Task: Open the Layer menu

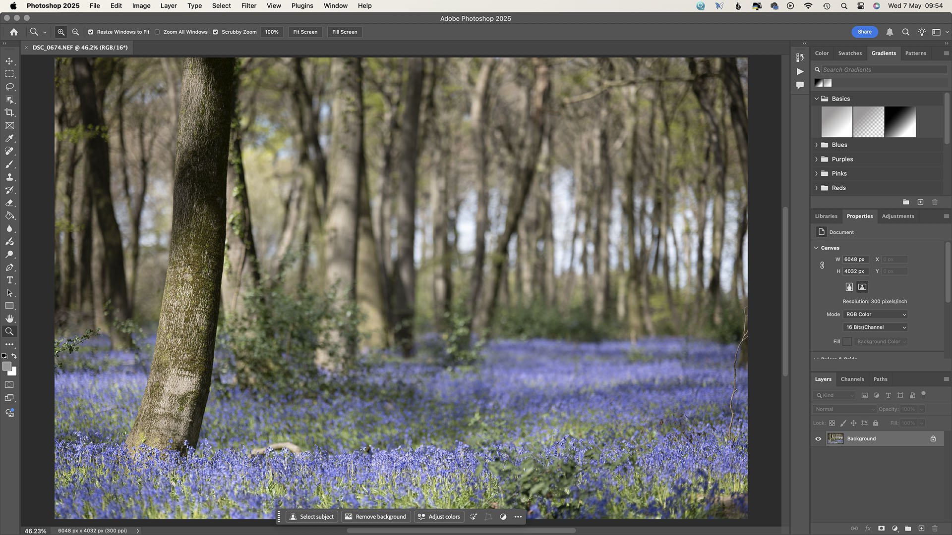Action: tap(169, 5)
